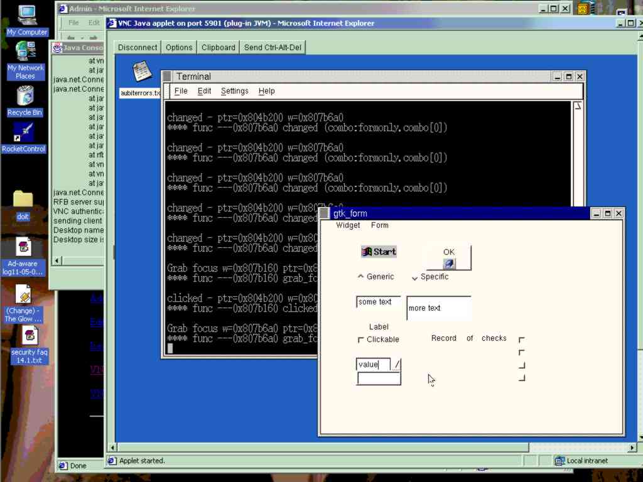Select the Specific radio option
This screenshot has height=482, width=643.
pyautogui.click(x=414, y=277)
